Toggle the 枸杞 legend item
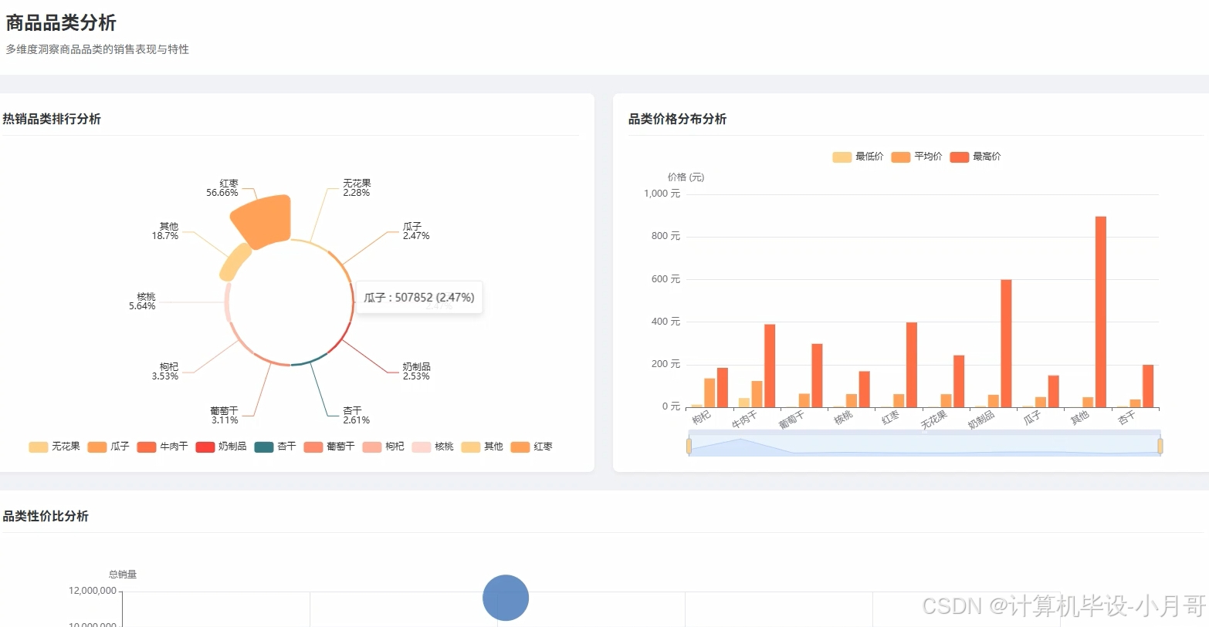Viewport: 1209px width, 627px height. click(383, 447)
